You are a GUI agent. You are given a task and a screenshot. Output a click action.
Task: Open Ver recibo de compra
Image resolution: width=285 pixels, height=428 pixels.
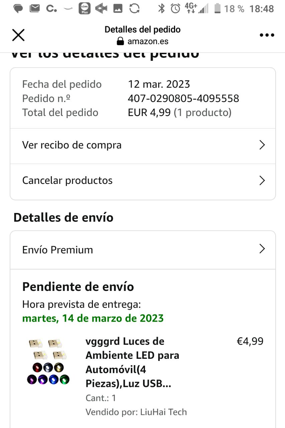72,145
